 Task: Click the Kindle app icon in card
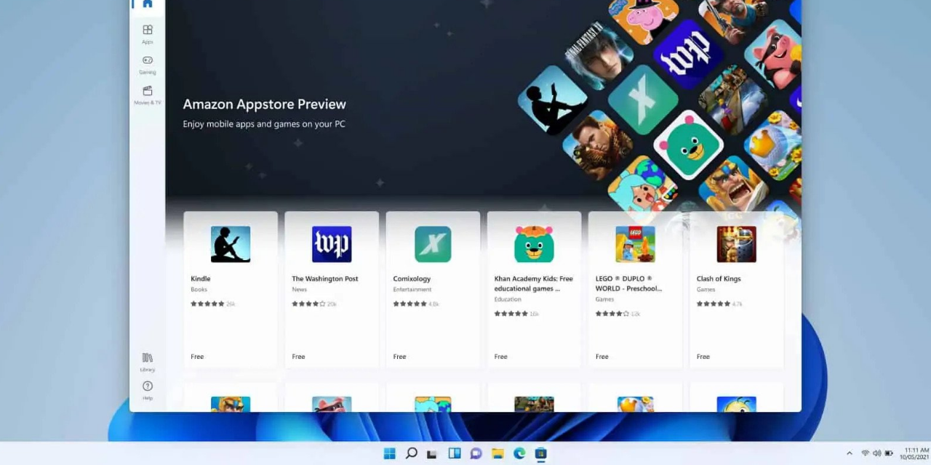click(231, 244)
